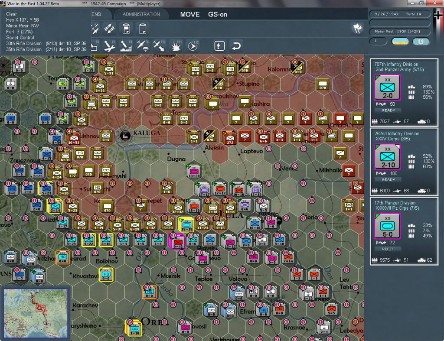
Task: Toggle READY status of 262nd Infantry Division
Action: (388, 180)
